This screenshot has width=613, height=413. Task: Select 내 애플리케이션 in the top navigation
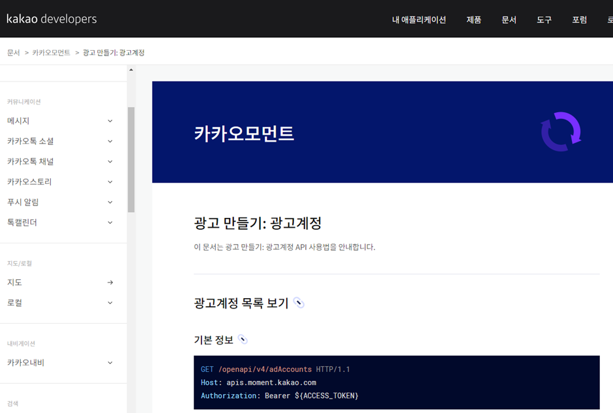pos(419,20)
